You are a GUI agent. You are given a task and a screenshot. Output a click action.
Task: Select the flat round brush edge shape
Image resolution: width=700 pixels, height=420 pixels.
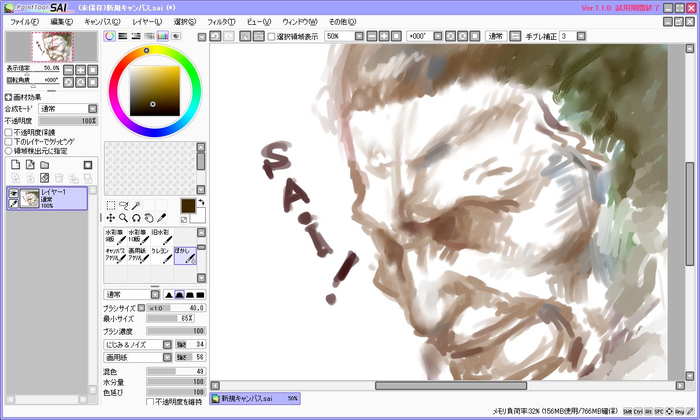point(190,294)
